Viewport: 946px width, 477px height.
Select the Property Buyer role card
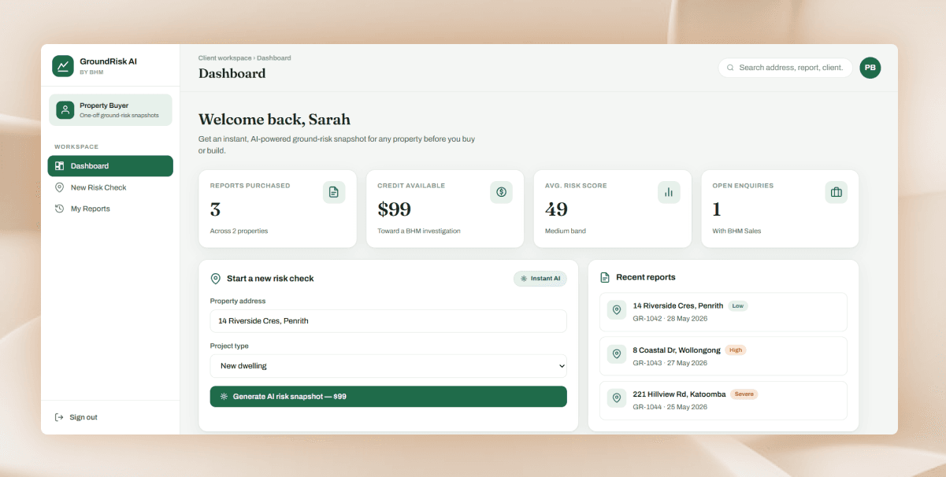coord(110,109)
